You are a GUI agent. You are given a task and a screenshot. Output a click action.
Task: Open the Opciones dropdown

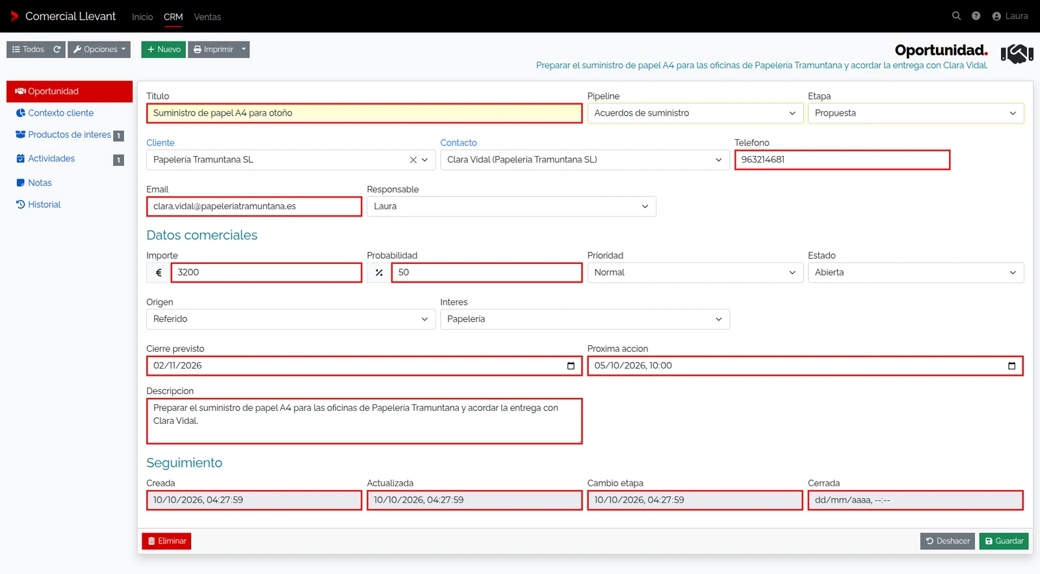click(99, 49)
